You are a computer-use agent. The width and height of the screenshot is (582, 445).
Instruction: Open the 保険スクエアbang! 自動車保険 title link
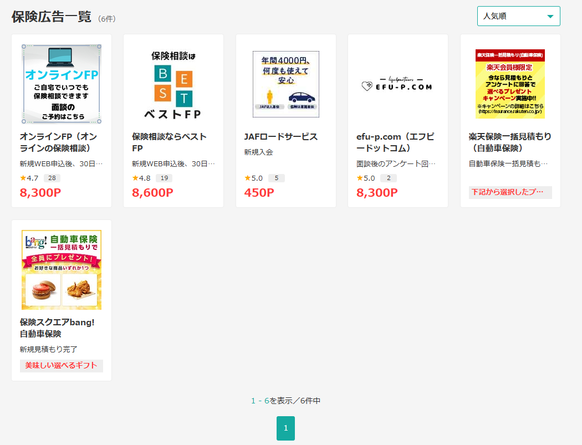(57, 328)
